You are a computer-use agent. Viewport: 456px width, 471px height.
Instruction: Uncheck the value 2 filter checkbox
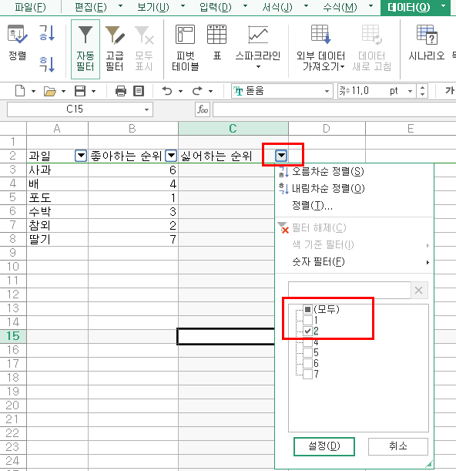(x=307, y=331)
